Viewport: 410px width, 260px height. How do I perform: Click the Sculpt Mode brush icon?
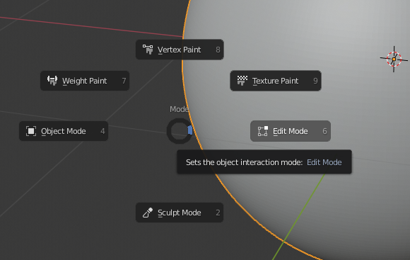click(x=148, y=213)
